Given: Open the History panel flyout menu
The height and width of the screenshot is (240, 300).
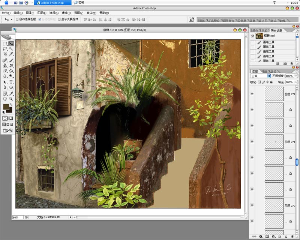Looking at the screenshot, I should [x=297, y=31].
